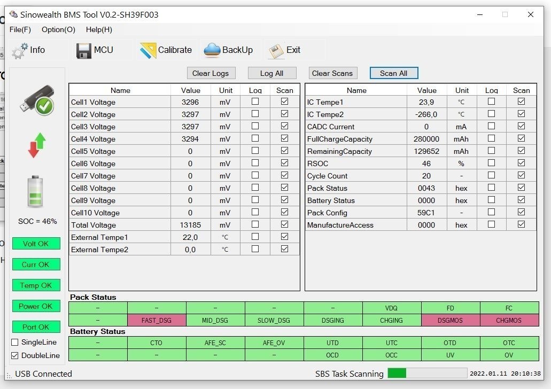Click the External Tempe1 row name

99,238
